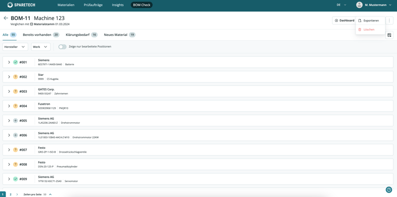
Task: Expand row #003 GATES Corp.
Action: coord(9,91)
